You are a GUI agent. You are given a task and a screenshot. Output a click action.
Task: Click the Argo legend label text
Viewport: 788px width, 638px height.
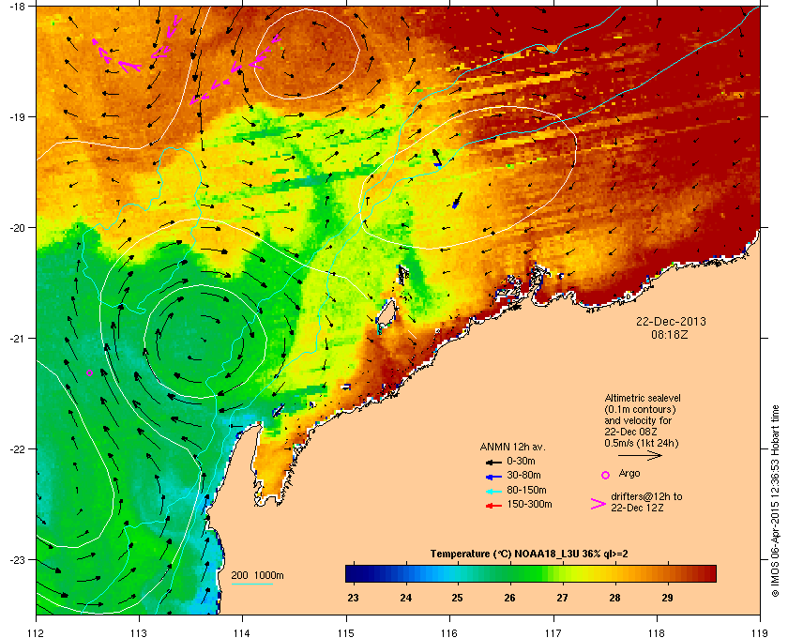(x=629, y=474)
